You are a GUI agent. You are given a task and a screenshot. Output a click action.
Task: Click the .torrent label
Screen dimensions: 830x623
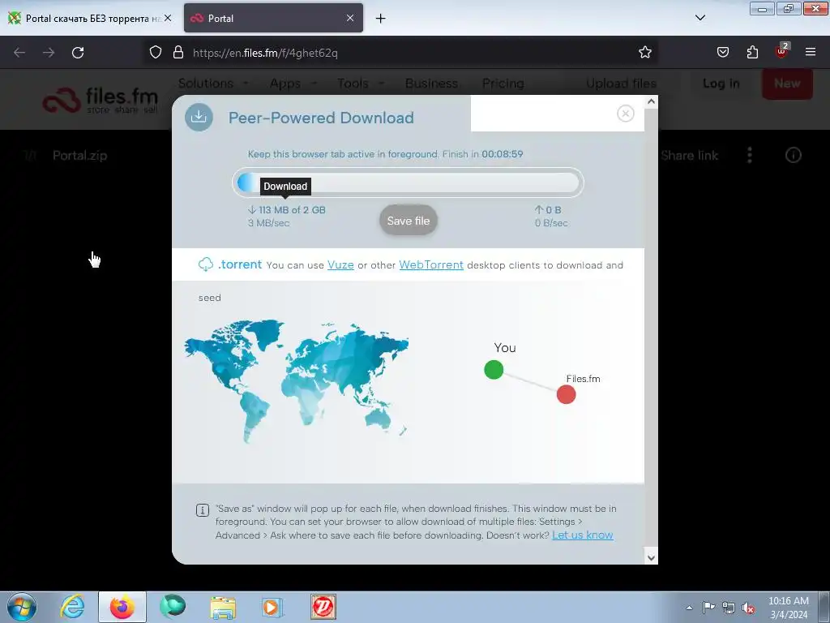(240, 264)
